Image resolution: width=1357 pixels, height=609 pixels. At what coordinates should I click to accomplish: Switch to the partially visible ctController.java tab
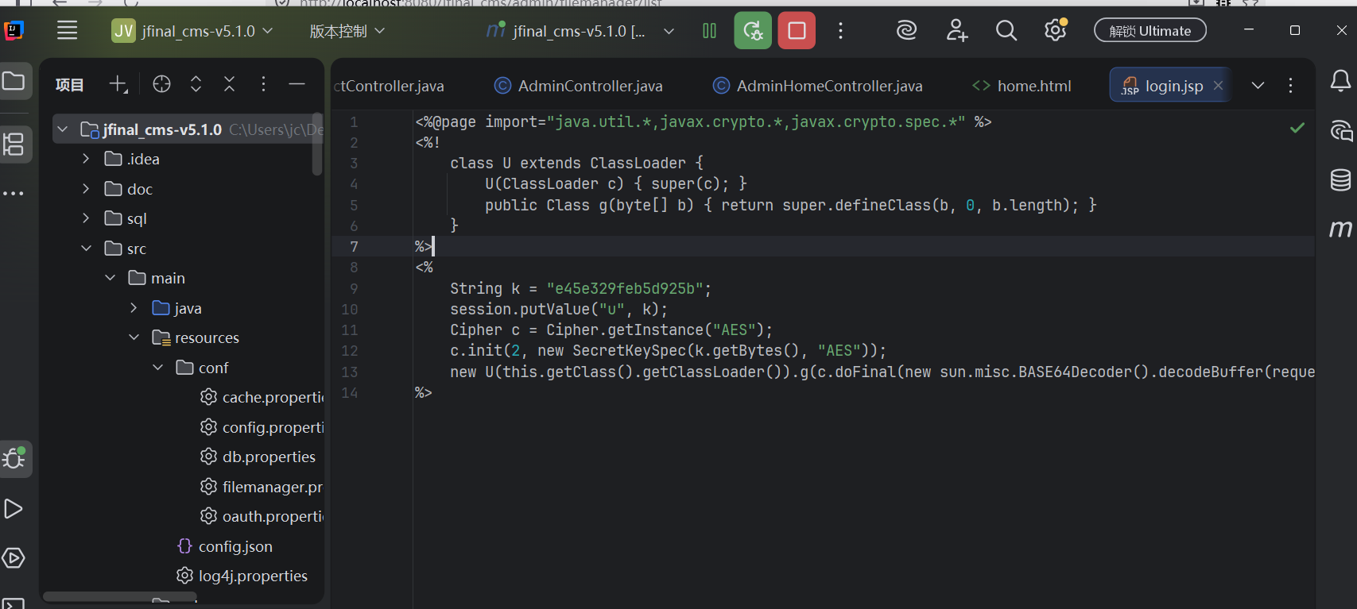[x=390, y=86]
